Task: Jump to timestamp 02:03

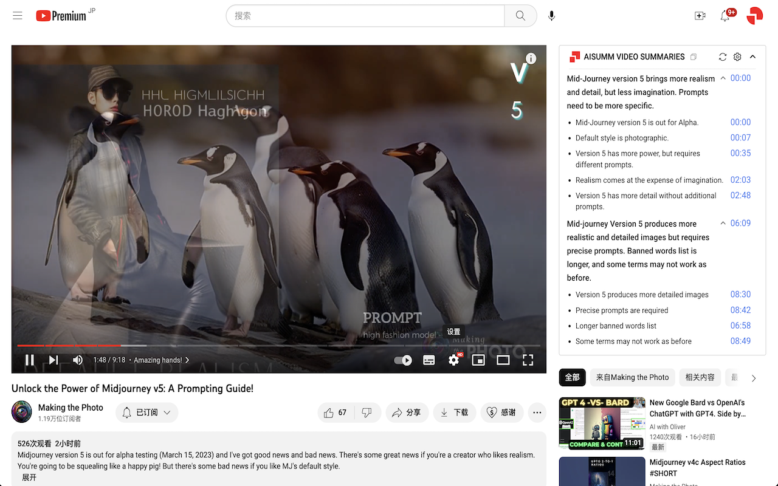Action: (x=740, y=180)
